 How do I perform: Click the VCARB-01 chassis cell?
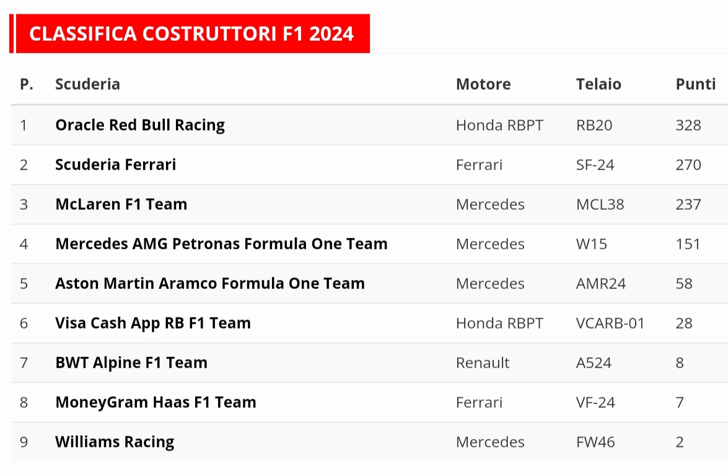610,323
